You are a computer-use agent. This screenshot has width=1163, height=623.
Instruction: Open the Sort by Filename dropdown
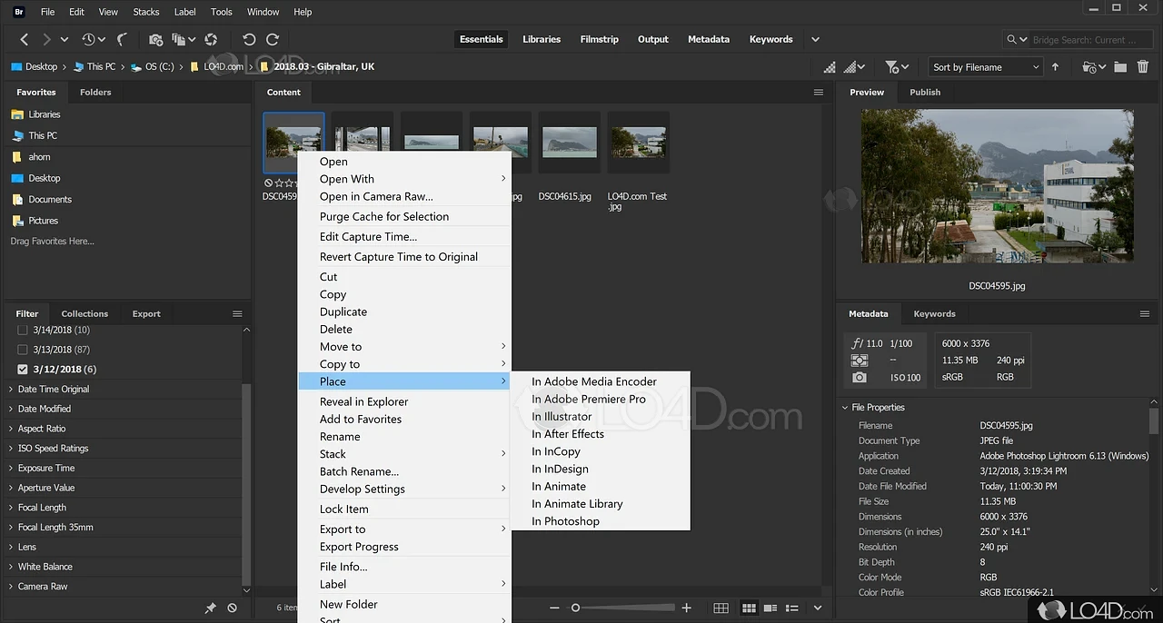click(985, 67)
